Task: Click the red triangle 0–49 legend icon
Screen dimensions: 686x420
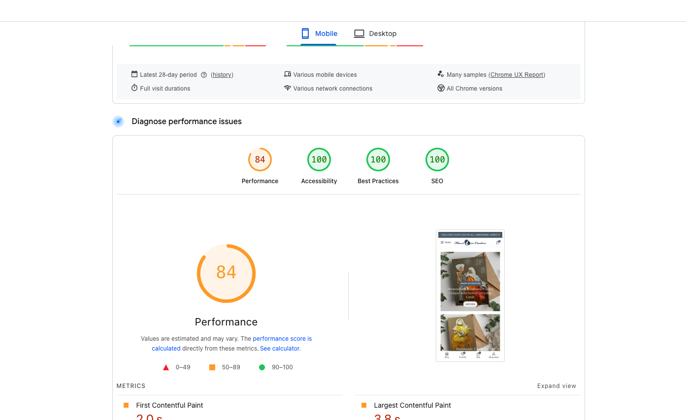Action: click(x=166, y=367)
